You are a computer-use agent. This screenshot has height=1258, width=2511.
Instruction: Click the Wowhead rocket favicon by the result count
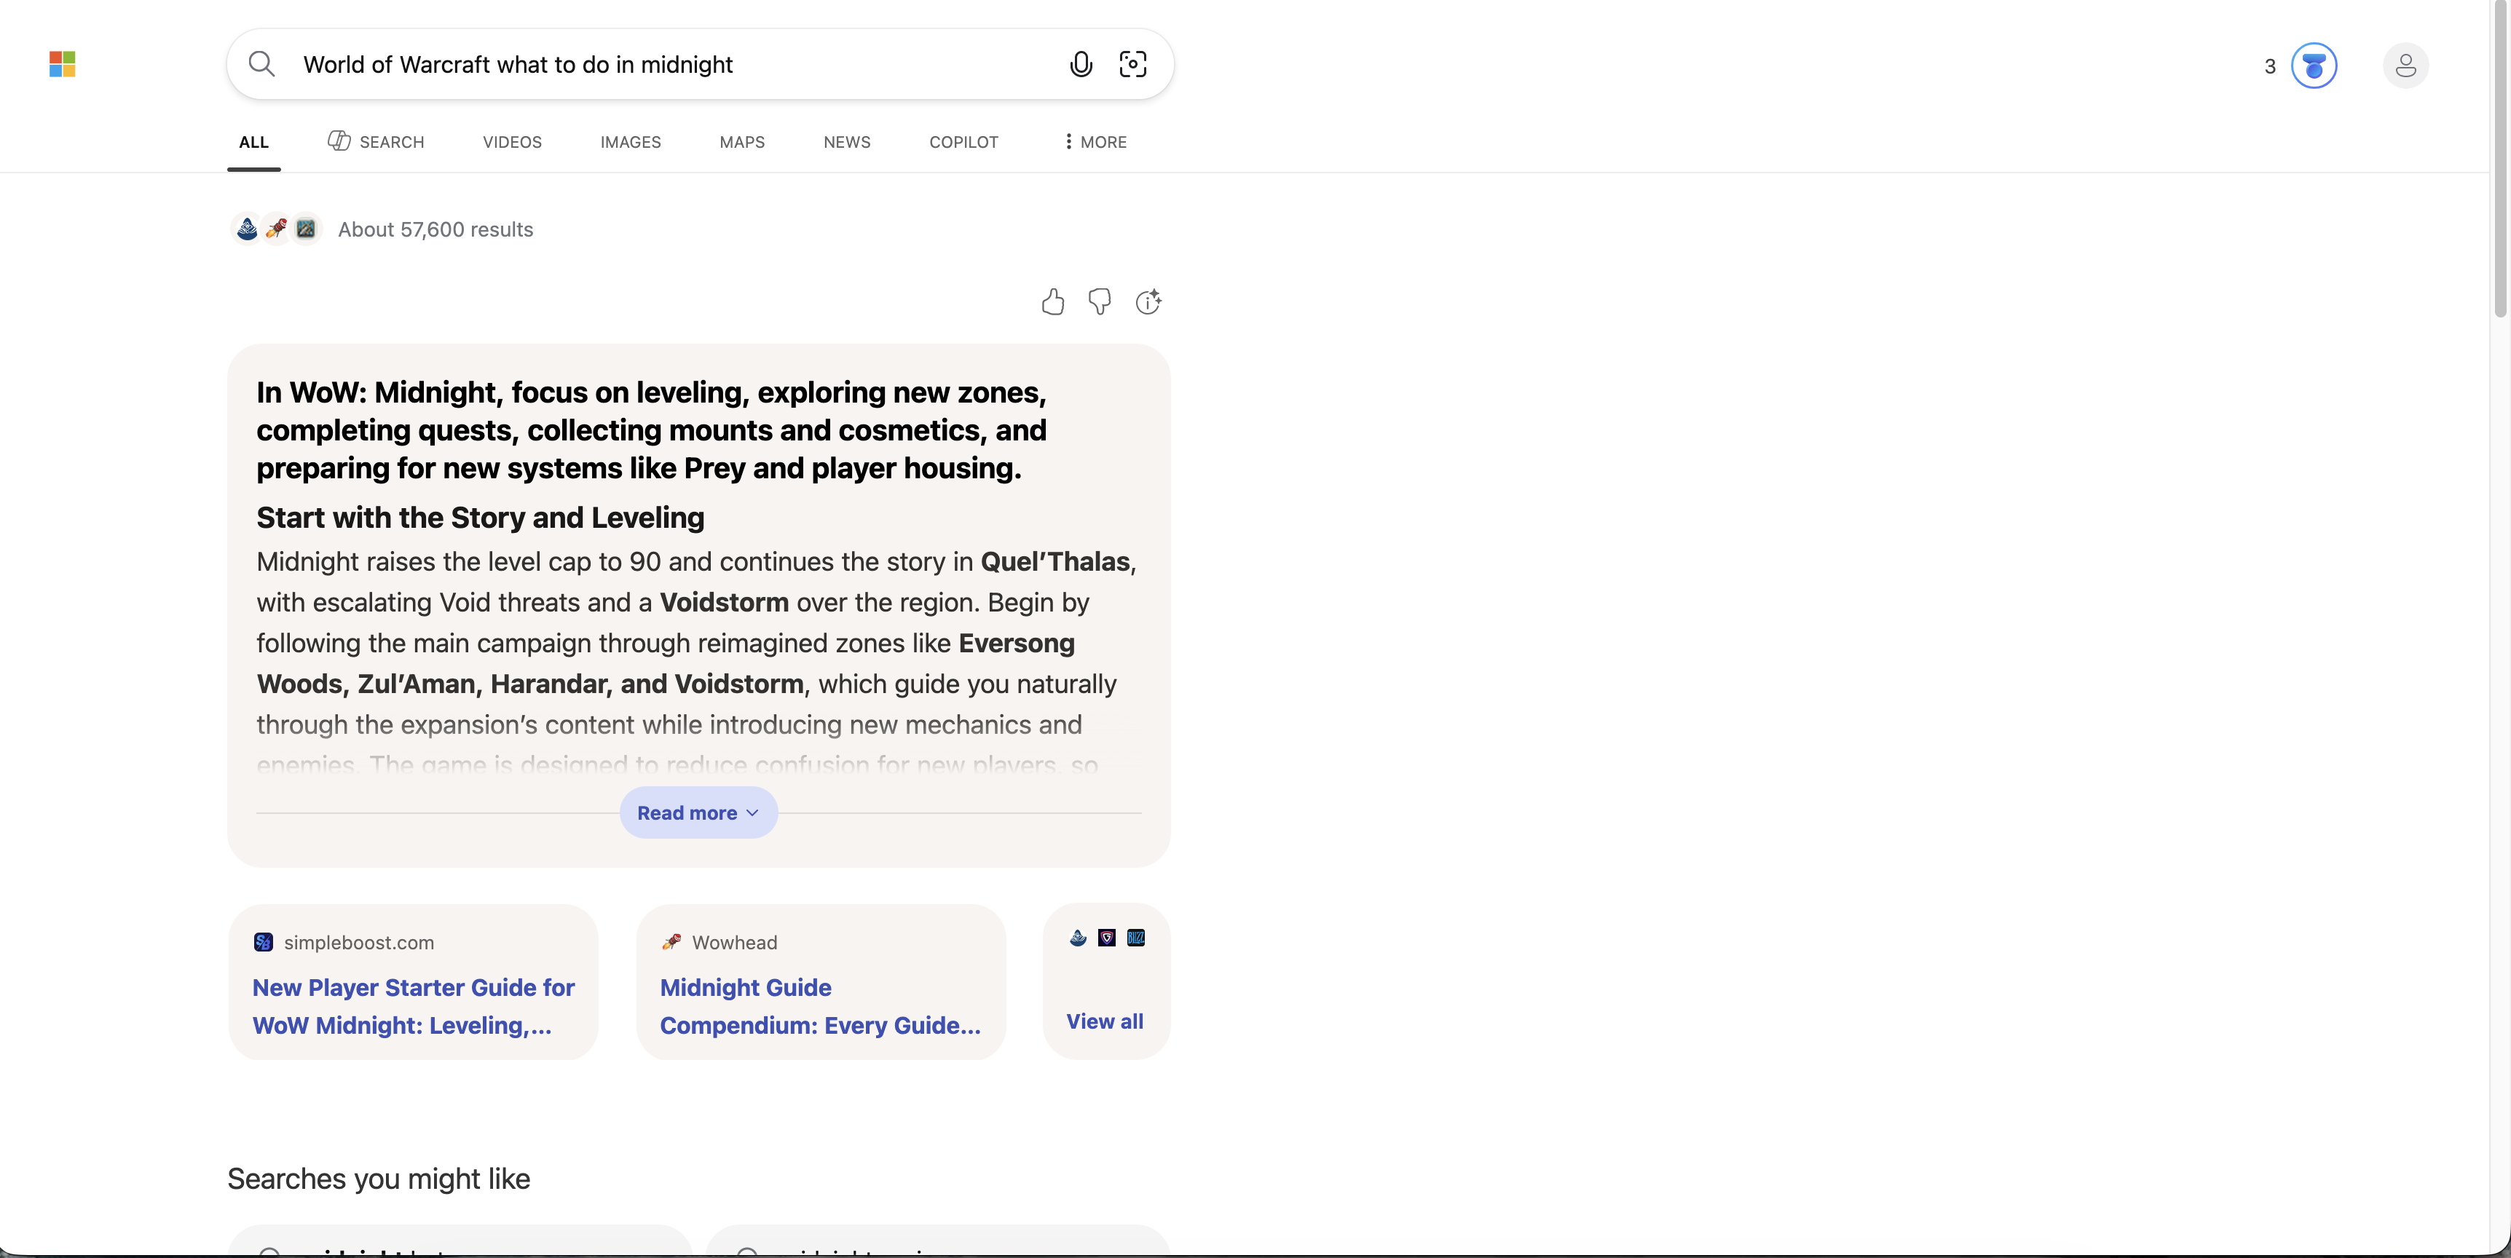[x=276, y=228]
